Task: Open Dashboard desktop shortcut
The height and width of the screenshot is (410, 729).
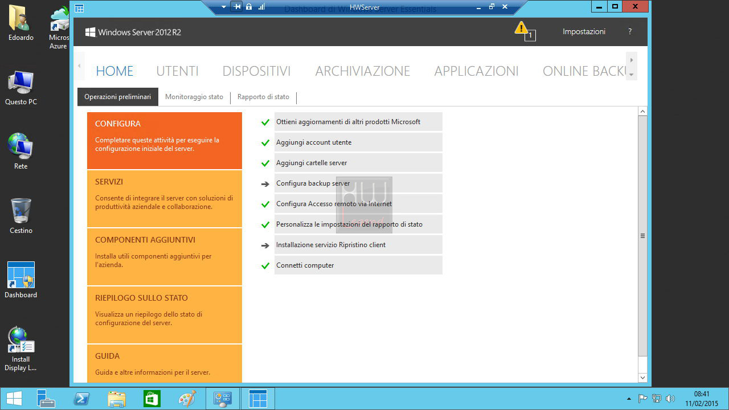Action: click(21, 280)
